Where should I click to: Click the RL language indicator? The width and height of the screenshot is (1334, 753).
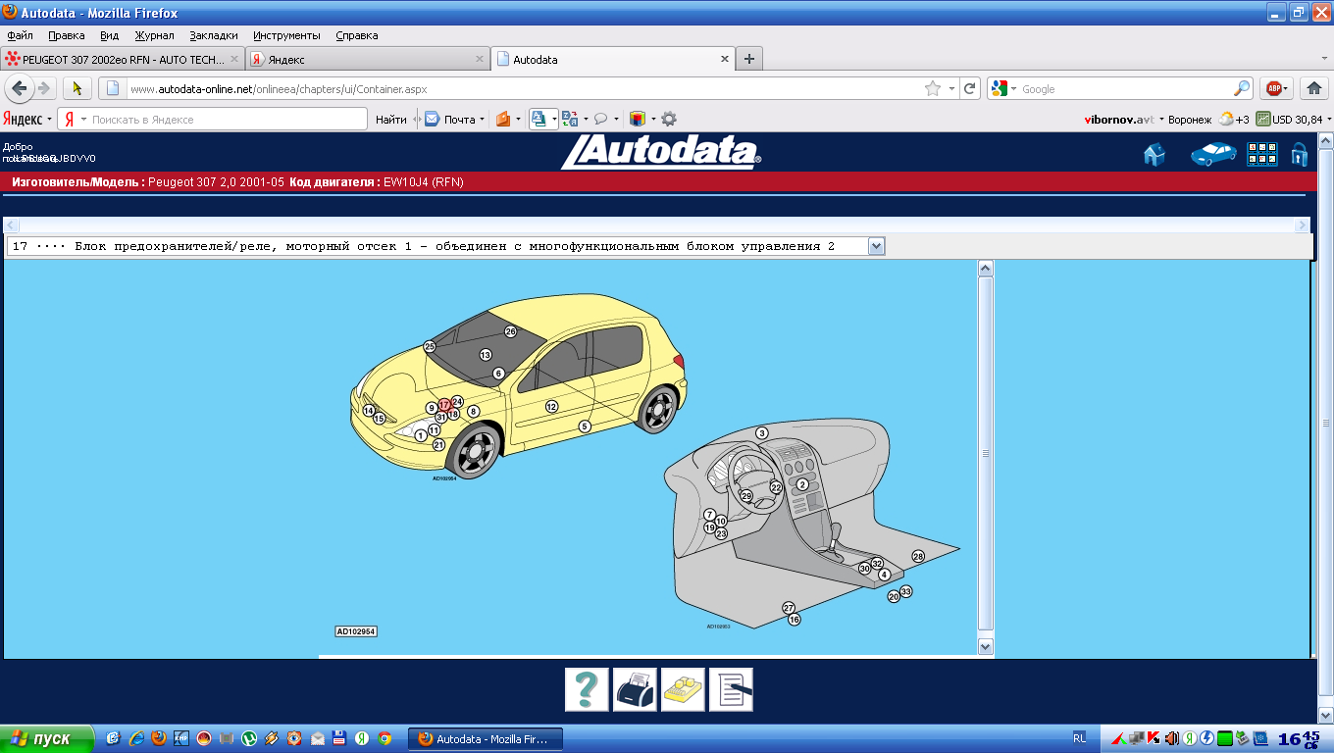pyautogui.click(x=1079, y=738)
